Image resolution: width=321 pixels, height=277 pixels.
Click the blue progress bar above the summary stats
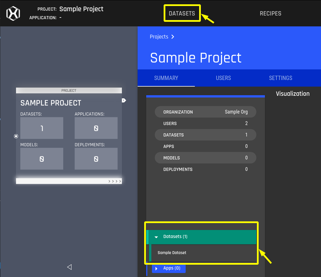(x=205, y=96)
